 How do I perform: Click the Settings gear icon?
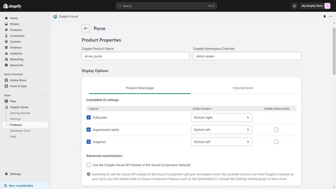tap(6, 174)
